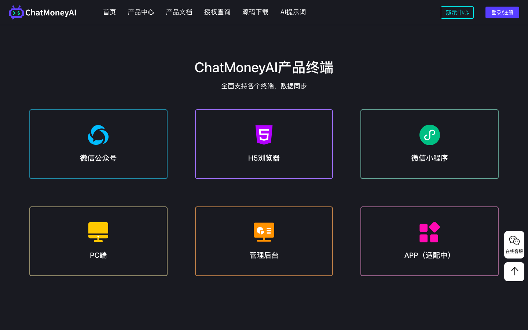Select 授权查询 in the navigation bar

click(x=217, y=12)
